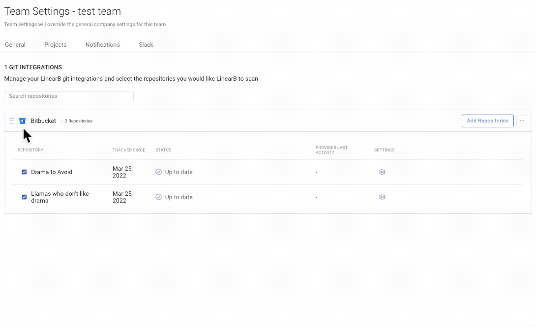
Task: Click the Bitbucket integration name
Action: [x=43, y=121]
